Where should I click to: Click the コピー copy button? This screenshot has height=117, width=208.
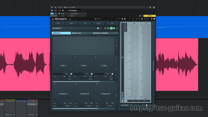coord(72,16)
